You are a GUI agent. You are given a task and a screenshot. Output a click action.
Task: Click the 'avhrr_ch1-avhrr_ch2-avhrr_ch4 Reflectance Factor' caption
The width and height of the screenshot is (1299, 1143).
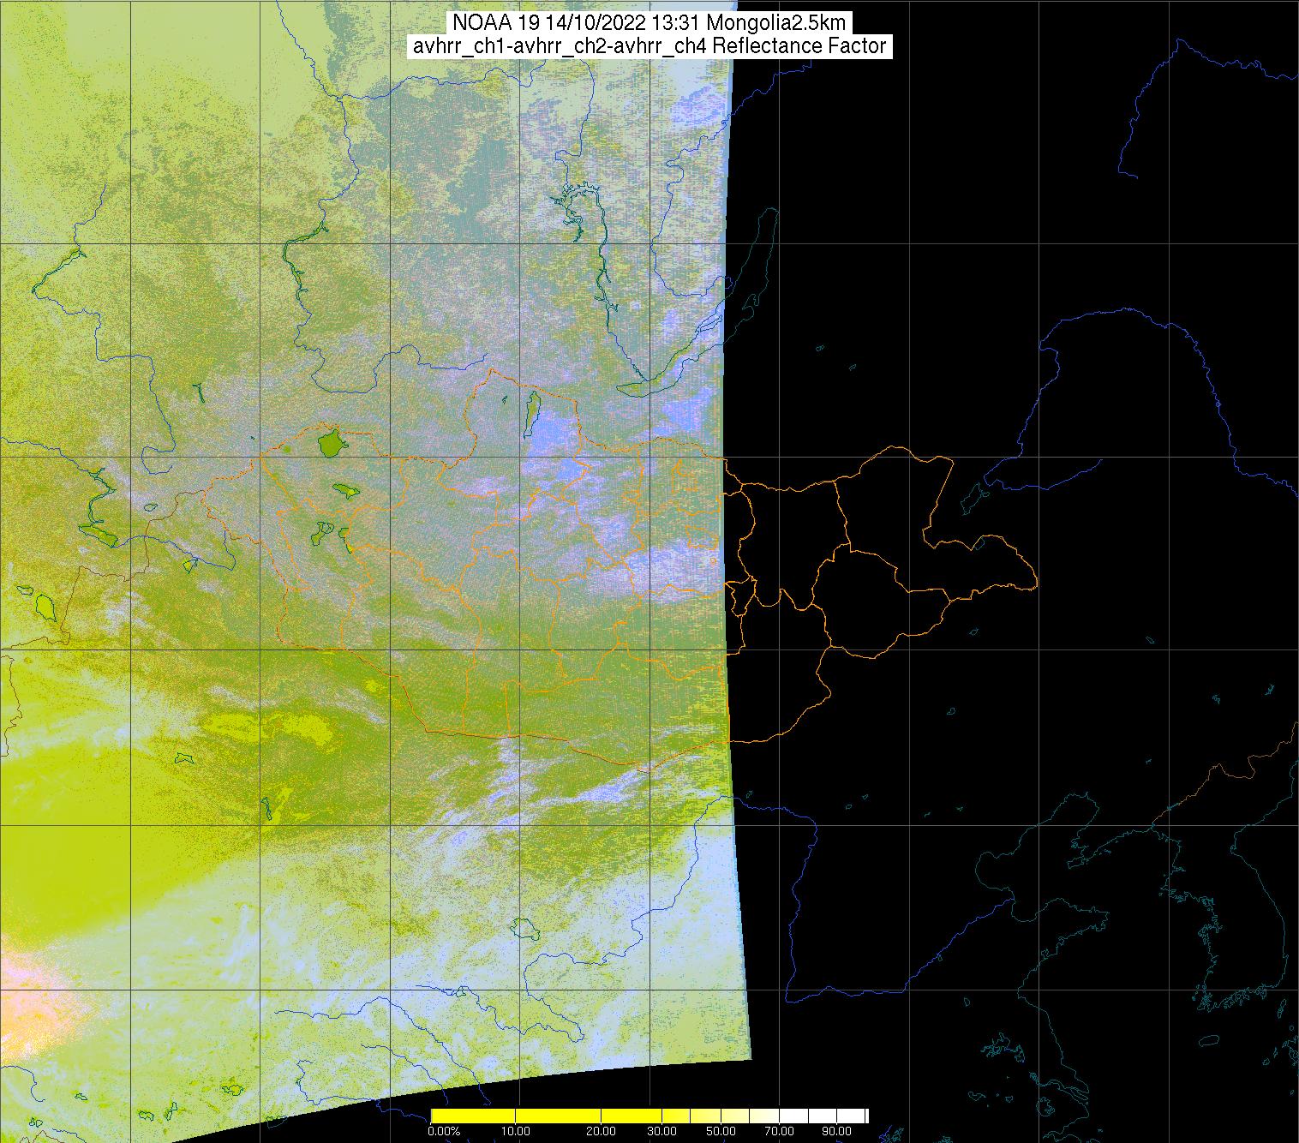(649, 46)
